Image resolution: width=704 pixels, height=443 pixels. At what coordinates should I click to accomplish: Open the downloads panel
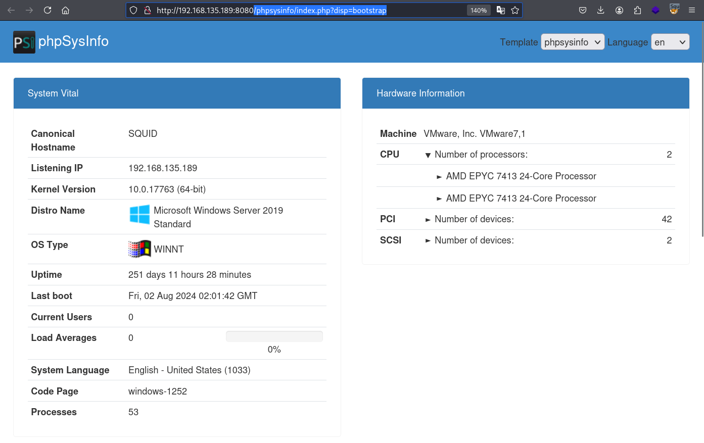[601, 10]
